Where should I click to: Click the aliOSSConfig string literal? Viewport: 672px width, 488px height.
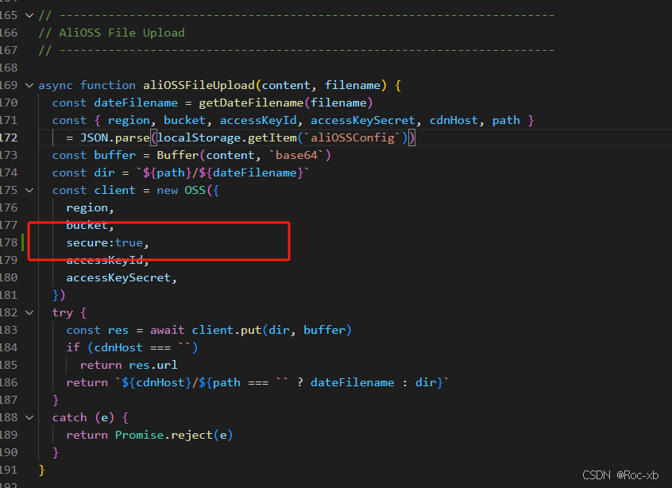(356, 137)
